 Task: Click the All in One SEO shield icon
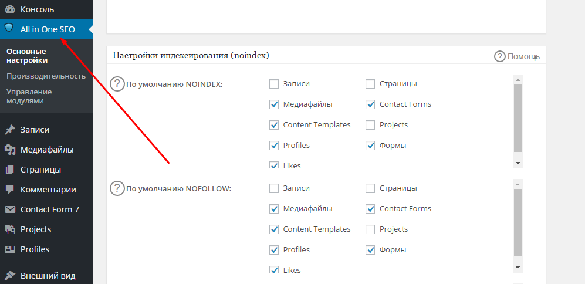tap(9, 29)
